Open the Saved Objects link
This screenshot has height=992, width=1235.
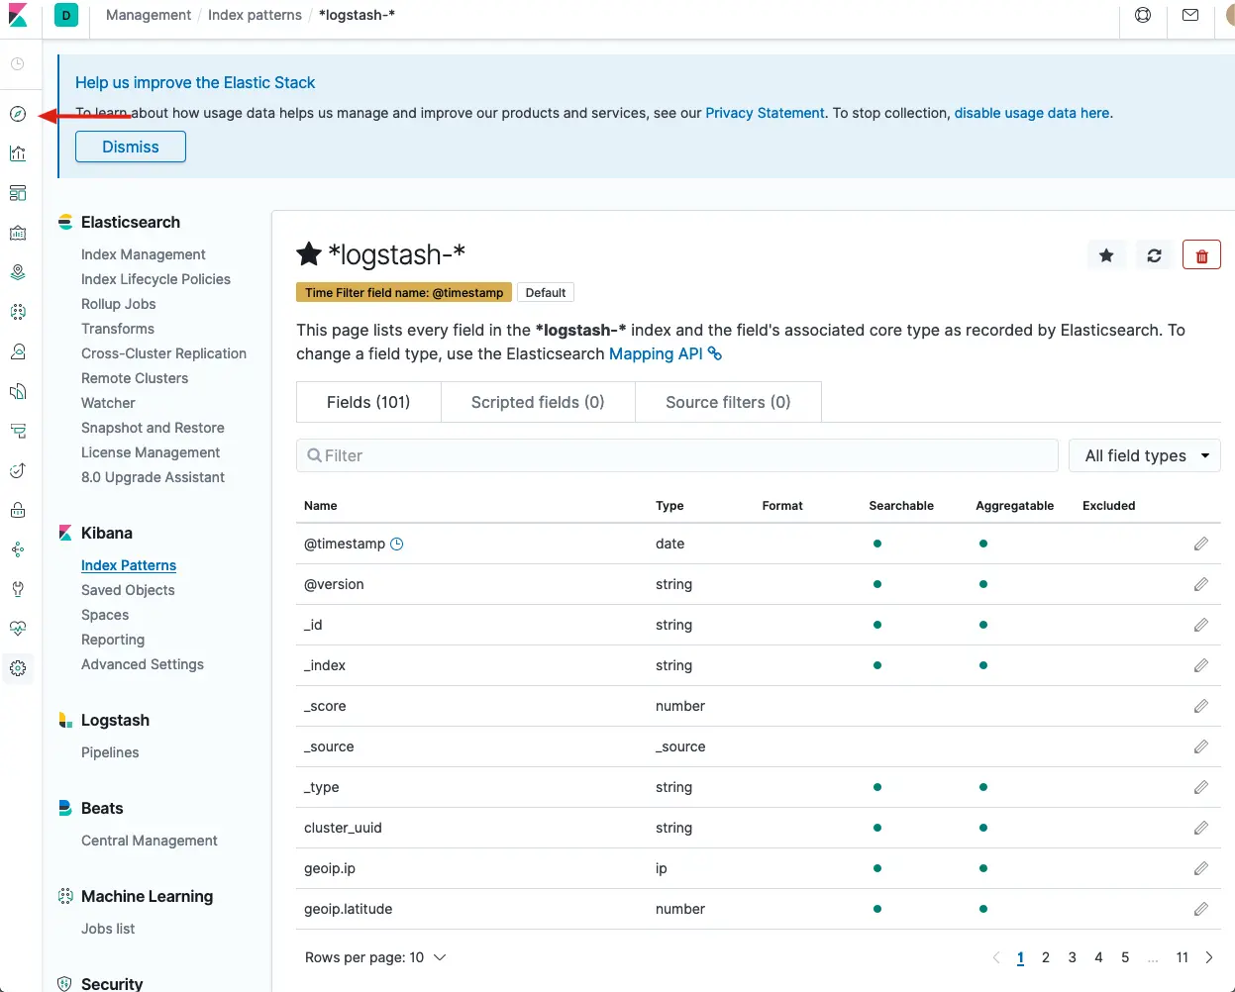(128, 590)
